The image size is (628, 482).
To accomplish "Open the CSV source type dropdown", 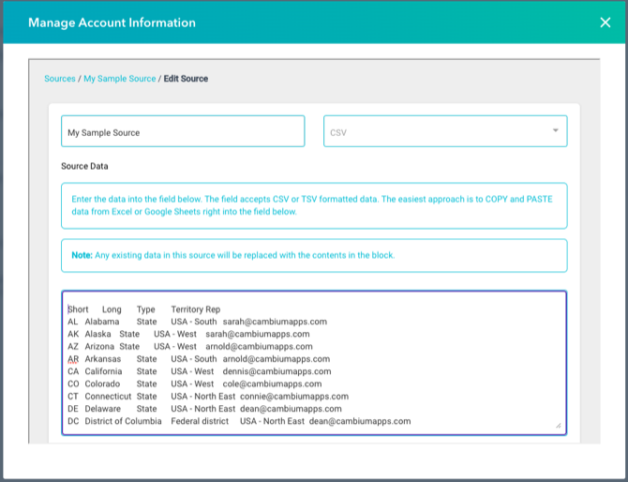I will 445,131.
